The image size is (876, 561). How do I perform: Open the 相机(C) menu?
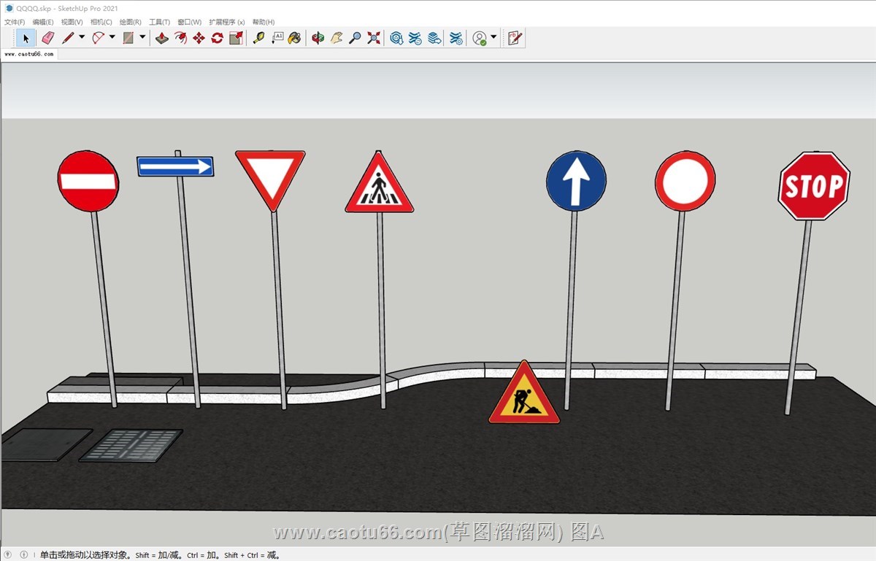(x=101, y=22)
